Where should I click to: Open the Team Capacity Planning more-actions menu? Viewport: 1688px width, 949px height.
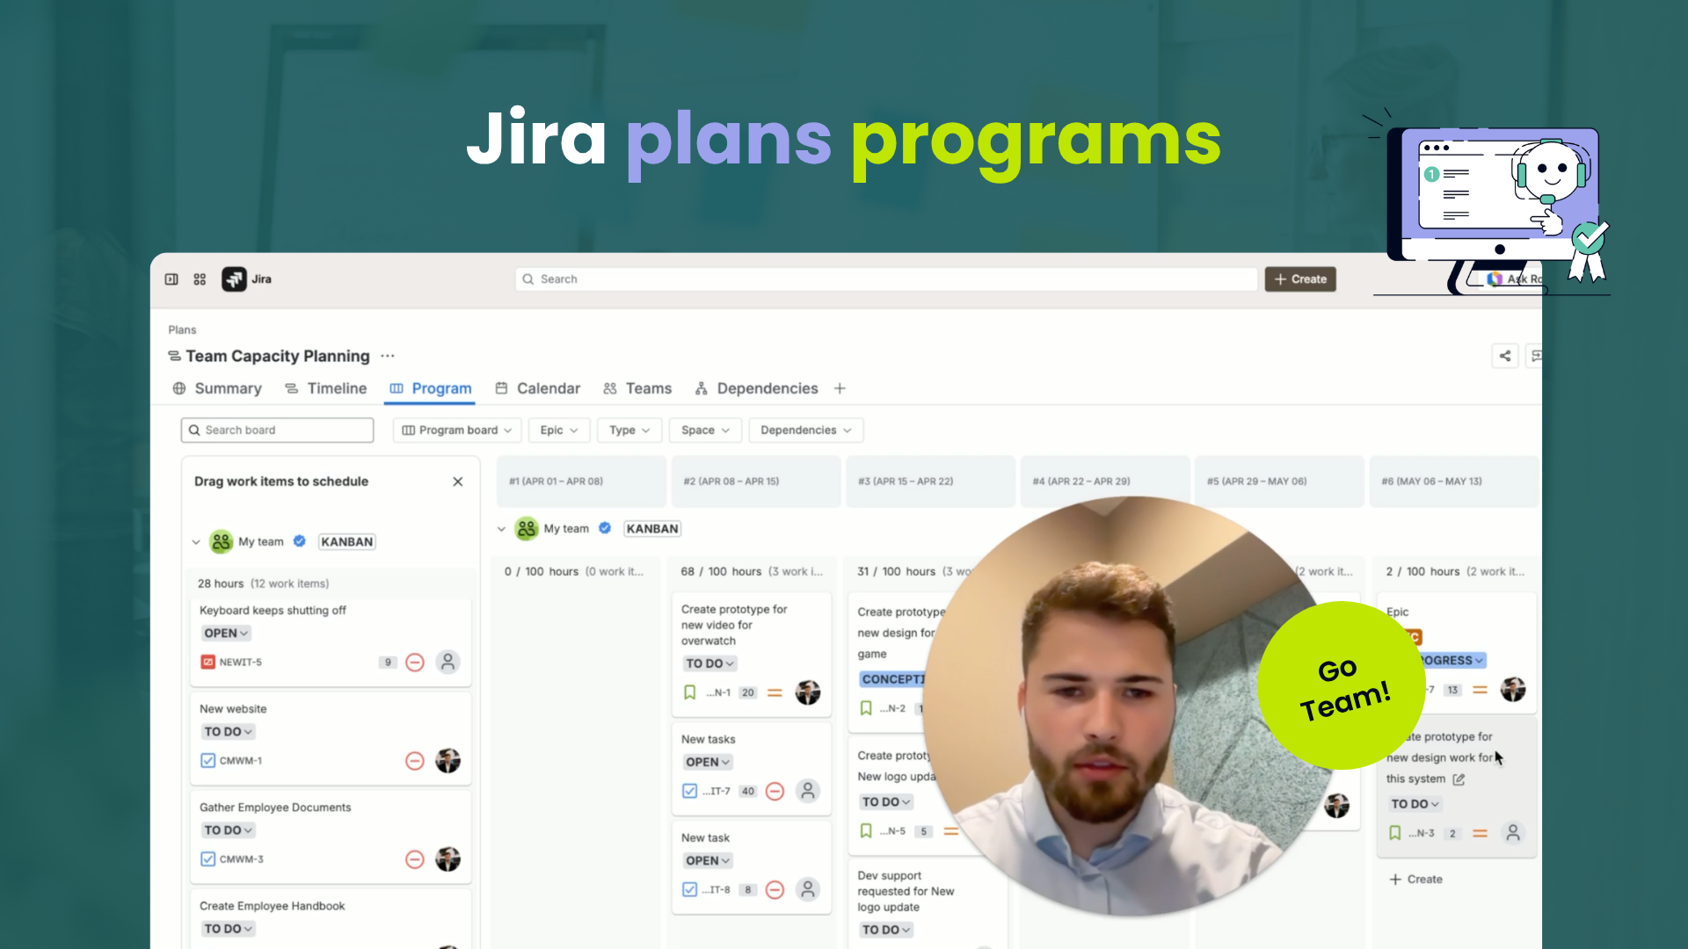coord(388,356)
